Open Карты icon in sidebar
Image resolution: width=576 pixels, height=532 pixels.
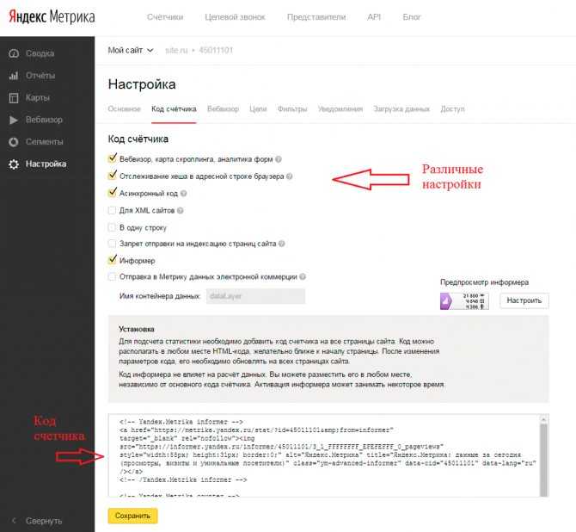tap(14, 98)
